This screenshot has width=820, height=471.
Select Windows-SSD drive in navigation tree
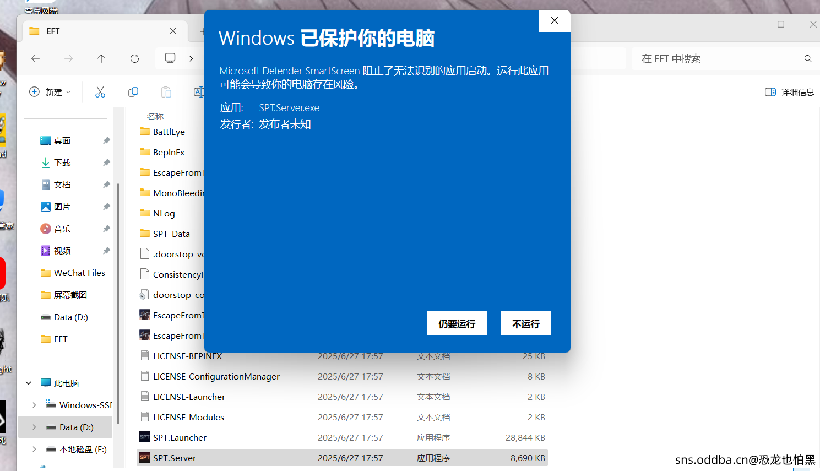tap(79, 405)
